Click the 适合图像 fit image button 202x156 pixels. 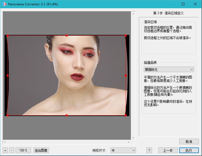pyautogui.click(x=41, y=150)
